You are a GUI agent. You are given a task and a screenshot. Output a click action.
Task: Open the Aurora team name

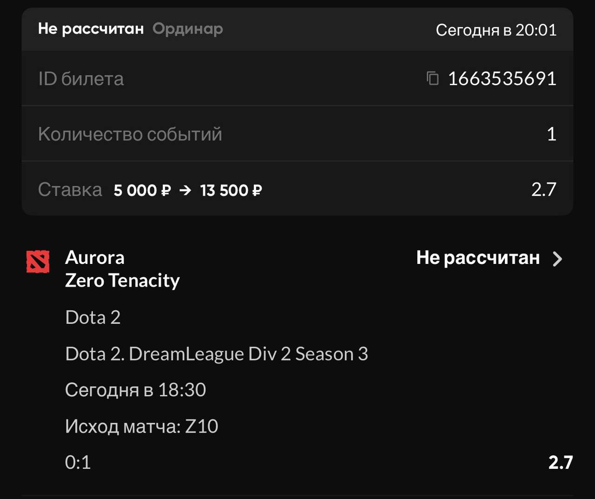[x=95, y=257]
